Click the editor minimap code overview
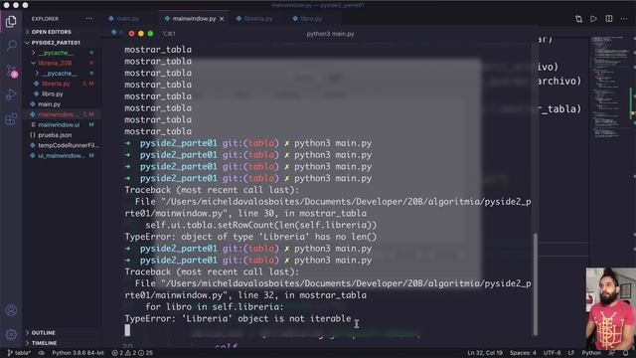Viewport: 636px width, 358px height. [610, 88]
